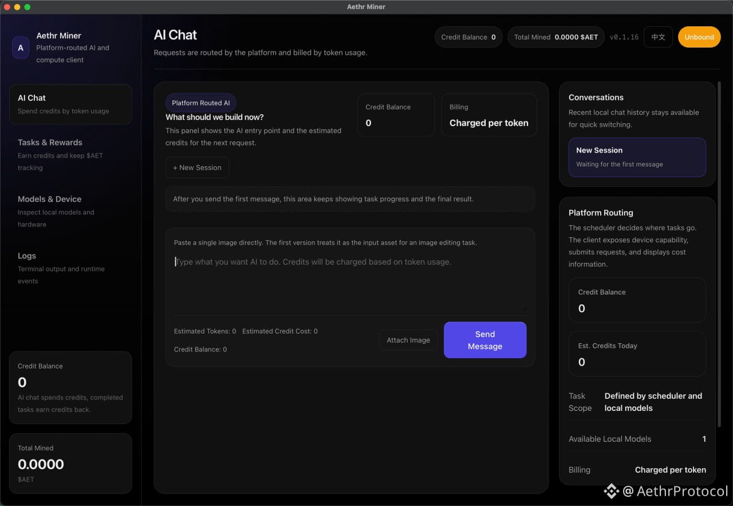Click the sidebar Total Mined $AET card
733x506 pixels.
click(x=70, y=463)
